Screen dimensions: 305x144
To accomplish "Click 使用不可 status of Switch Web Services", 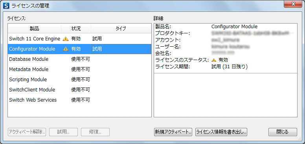I will tap(81, 100).
